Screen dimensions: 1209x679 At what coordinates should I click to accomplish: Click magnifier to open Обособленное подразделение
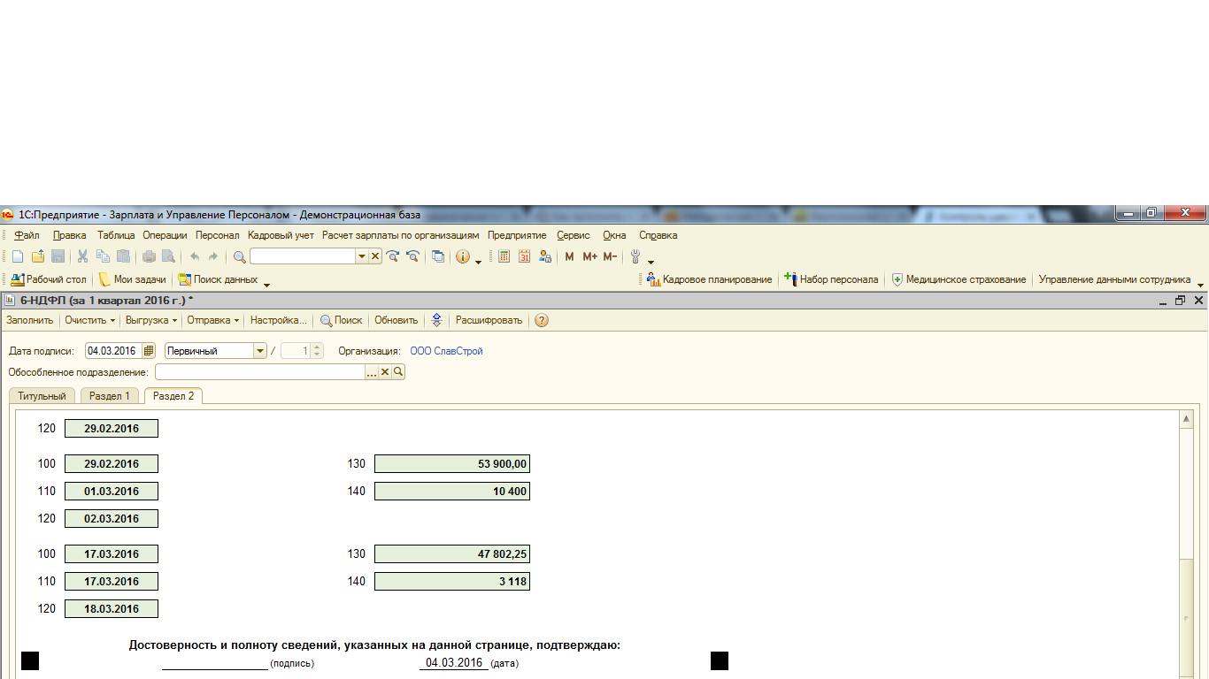tap(398, 372)
